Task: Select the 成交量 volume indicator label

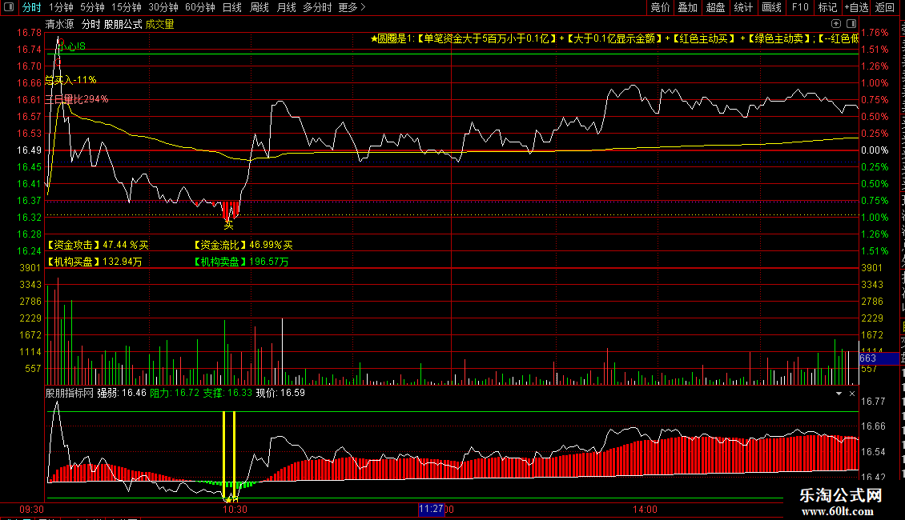Action: [160, 24]
